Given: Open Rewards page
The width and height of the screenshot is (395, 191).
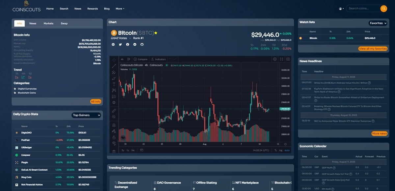Looking at the screenshot, I should (x=92, y=9).
